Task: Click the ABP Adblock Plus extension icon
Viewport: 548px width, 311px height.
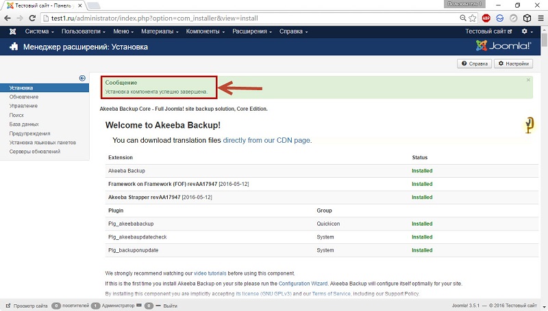Action: pos(486,18)
